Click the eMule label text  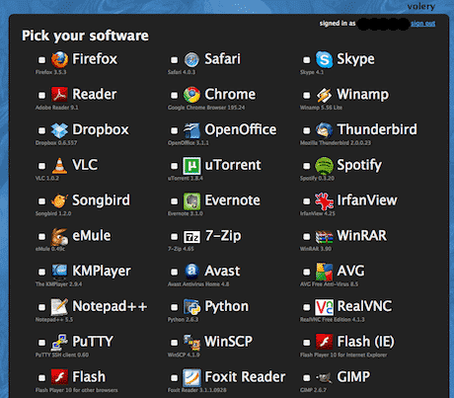tap(92, 236)
